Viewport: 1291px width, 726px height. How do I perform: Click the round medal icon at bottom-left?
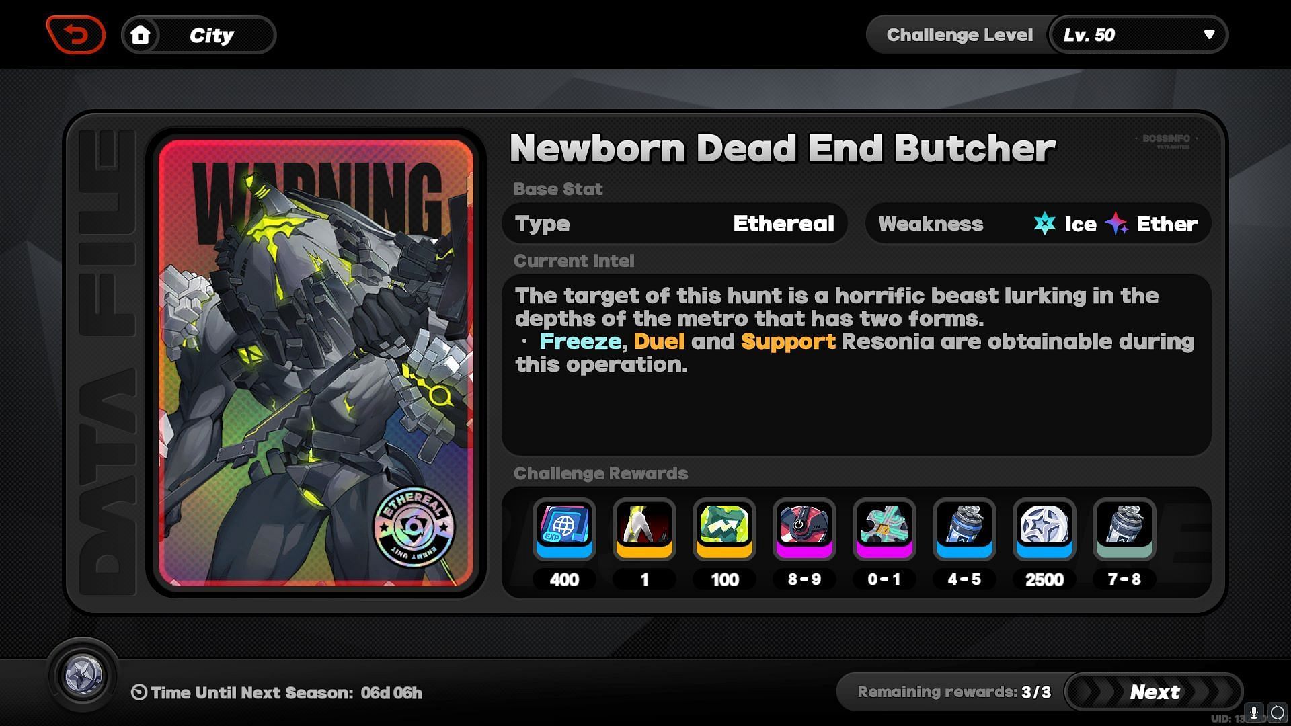[83, 676]
